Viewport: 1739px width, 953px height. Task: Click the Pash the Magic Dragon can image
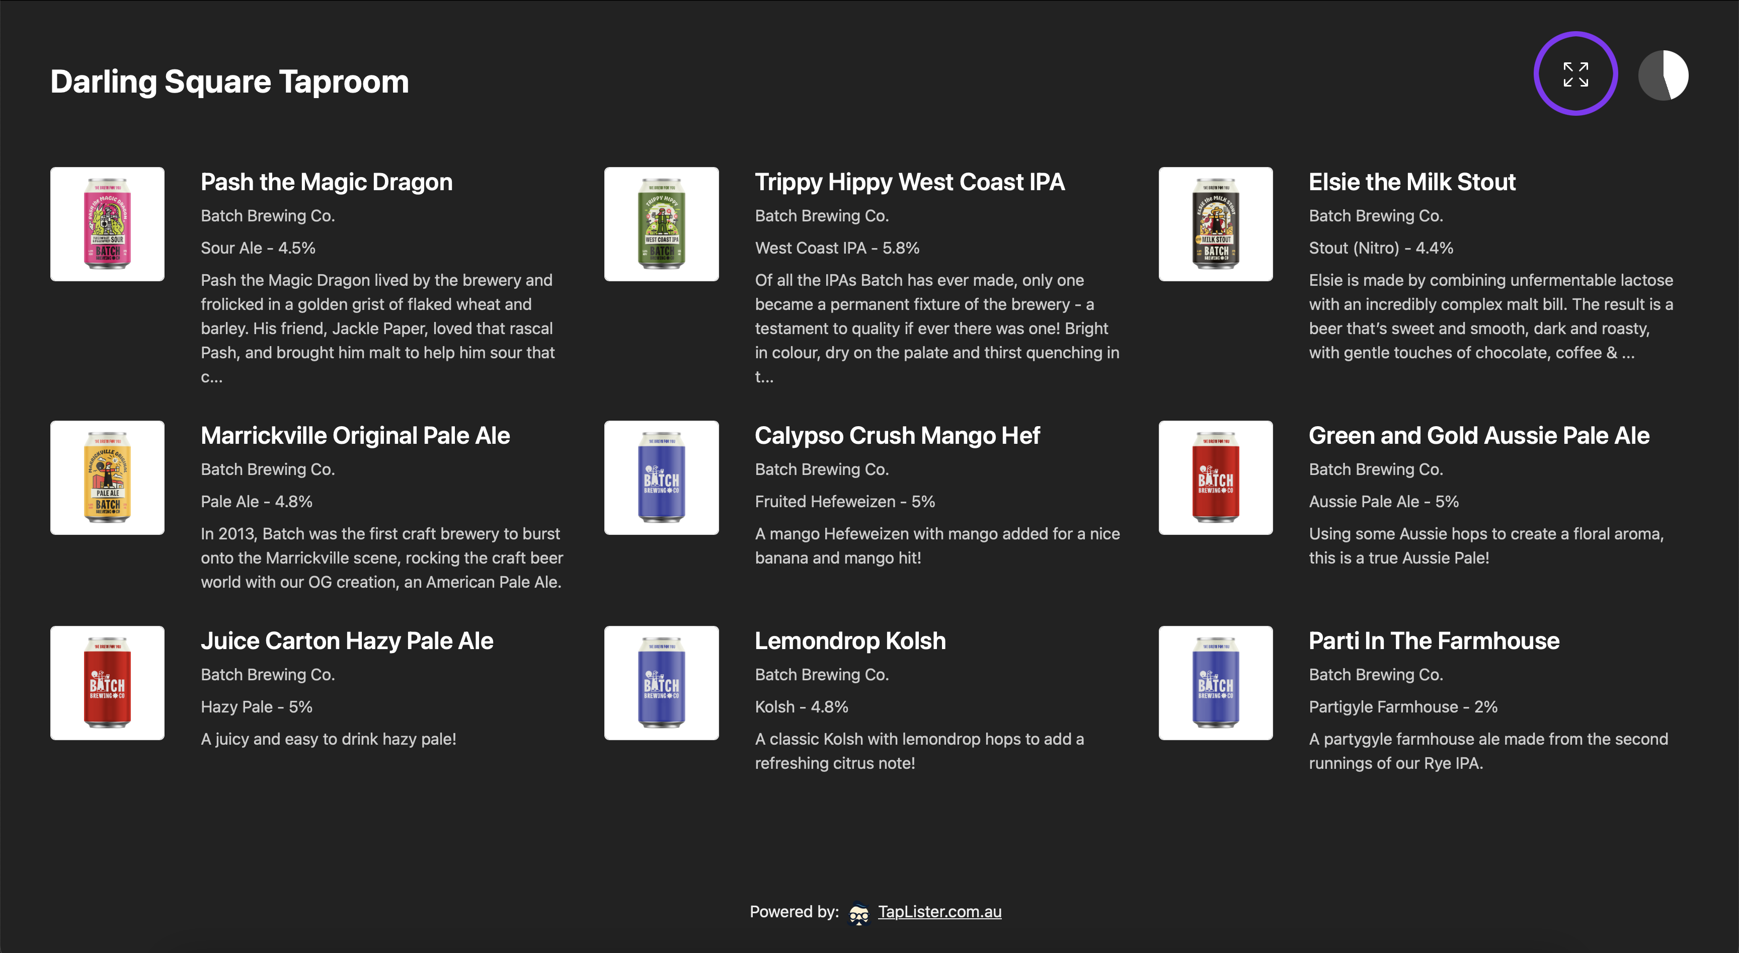(x=107, y=224)
